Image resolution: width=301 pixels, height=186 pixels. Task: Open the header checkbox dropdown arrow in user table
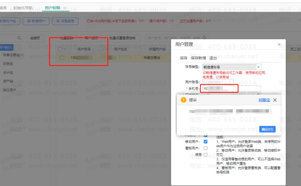65,49
